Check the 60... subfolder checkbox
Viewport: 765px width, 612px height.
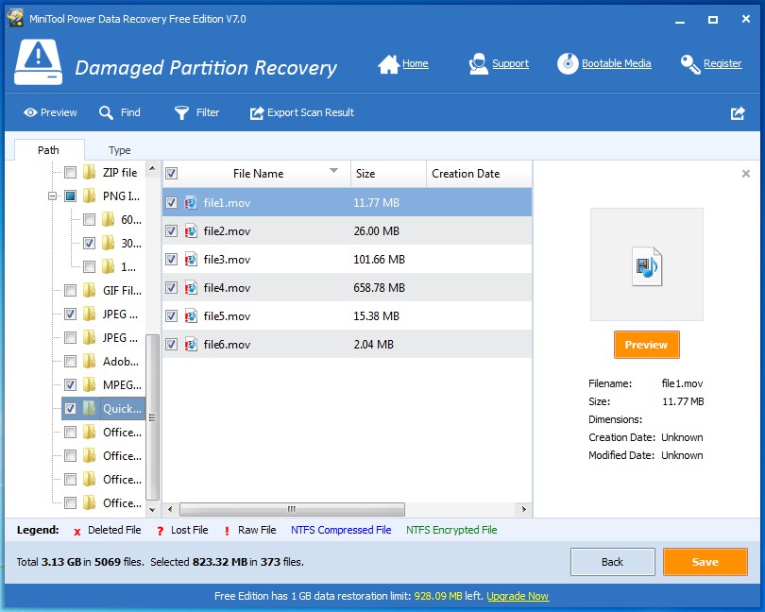89,220
